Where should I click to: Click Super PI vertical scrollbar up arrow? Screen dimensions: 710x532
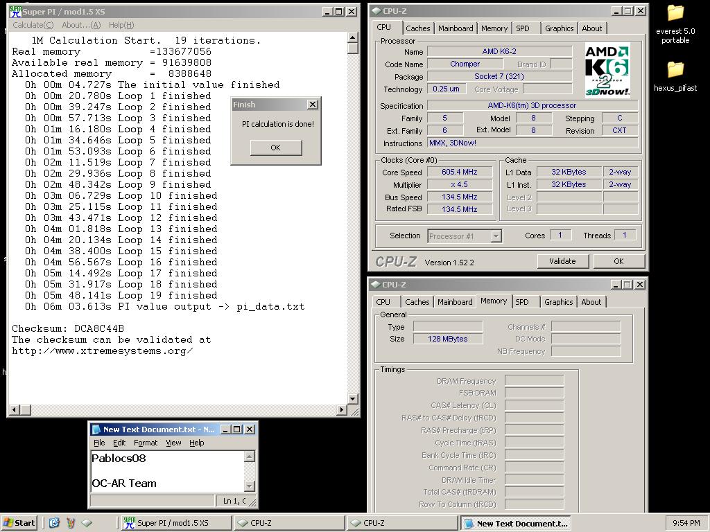(353, 37)
